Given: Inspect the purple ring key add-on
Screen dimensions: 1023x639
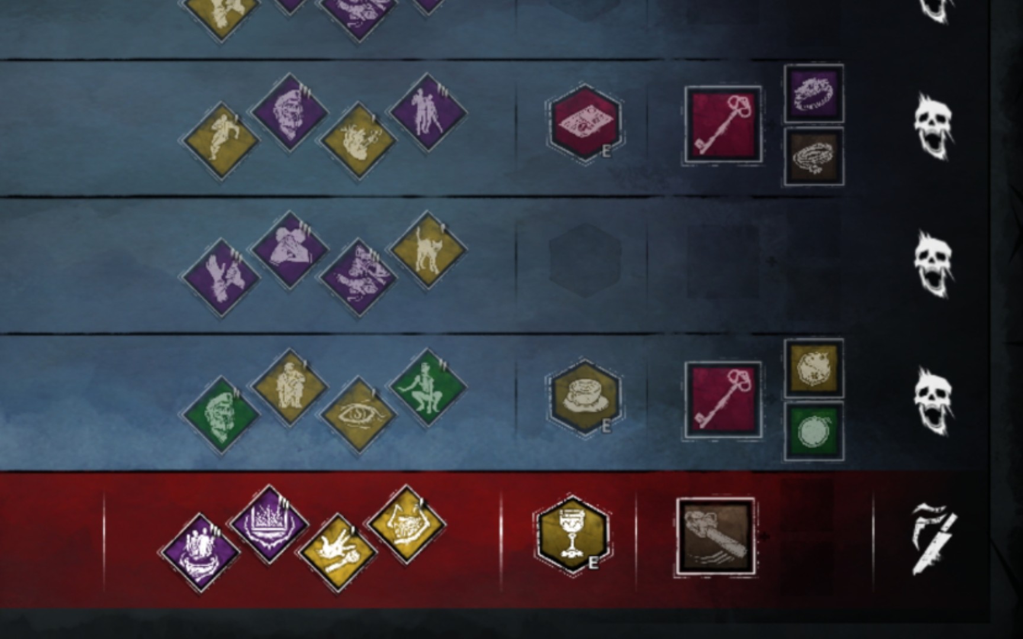Looking at the screenshot, I should click(814, 94).
